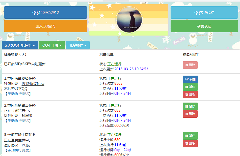
Task: Open the QQ小工具 dropdown menu
Action: pyautogui.click(x=52, y=45)
